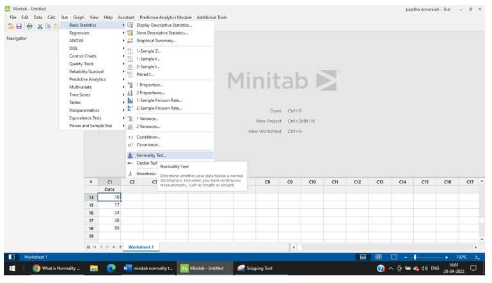Screen dimensions: 492x283
Task: Open command line icon at status bar end
Action: [477, 257]
